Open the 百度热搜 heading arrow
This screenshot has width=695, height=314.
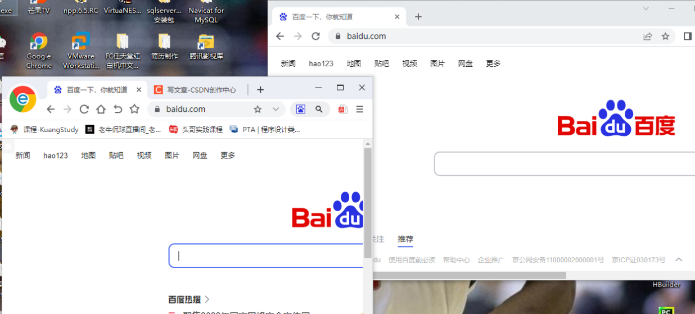coord(207,299)
